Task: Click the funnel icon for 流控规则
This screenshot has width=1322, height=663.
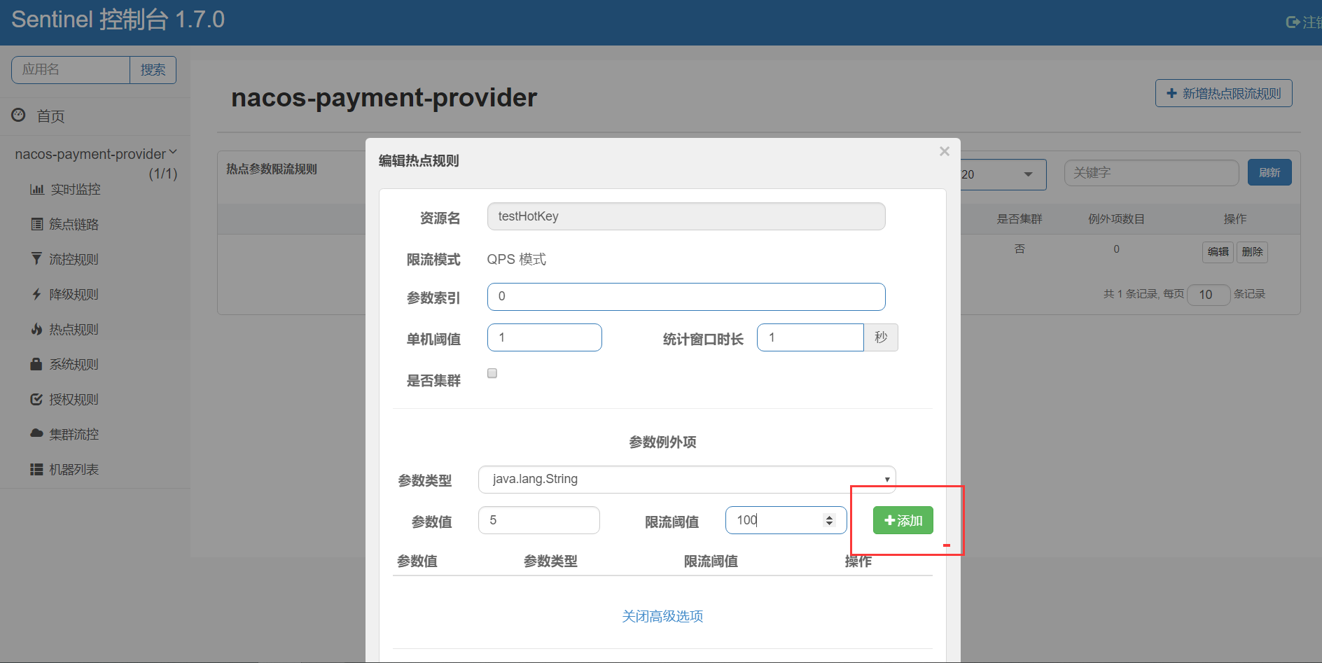Action: pyautogui.click(x=36, y=259)
